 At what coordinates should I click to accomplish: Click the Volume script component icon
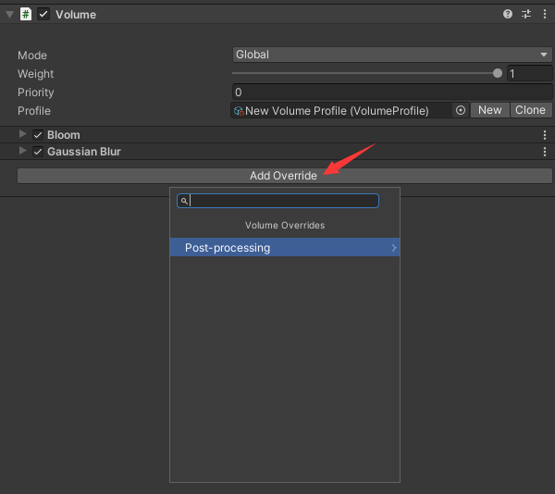pos(26,14)
